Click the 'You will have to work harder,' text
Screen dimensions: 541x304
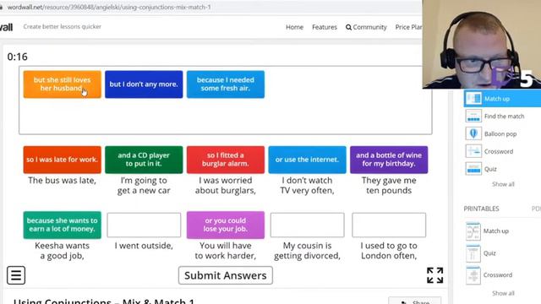(x=226, y=251)
